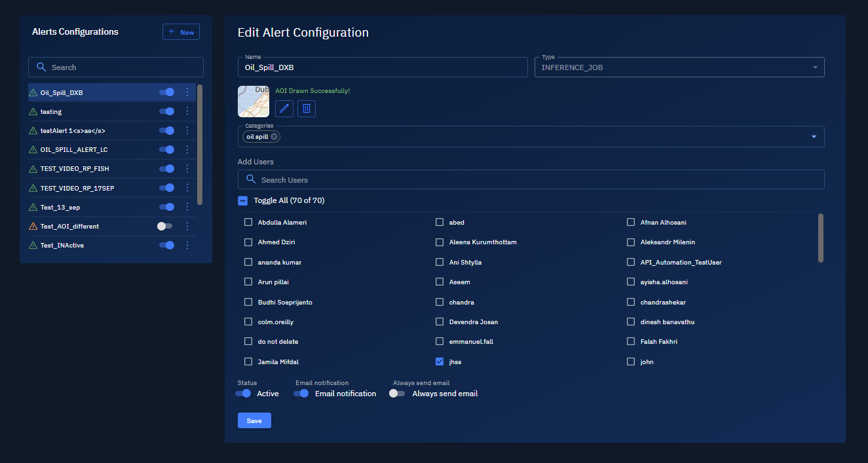Open three-dot menu for Oil_Spill_DXB alert

pyautogui.click(x=187, y=92)
